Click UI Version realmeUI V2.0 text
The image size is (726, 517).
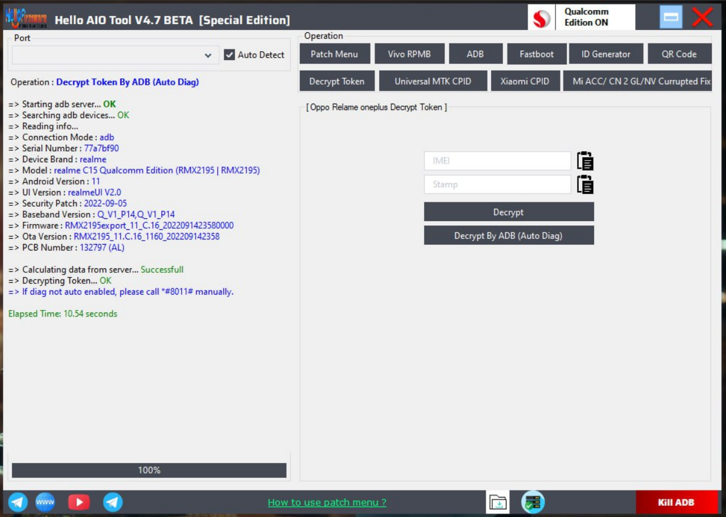[94, 192]
